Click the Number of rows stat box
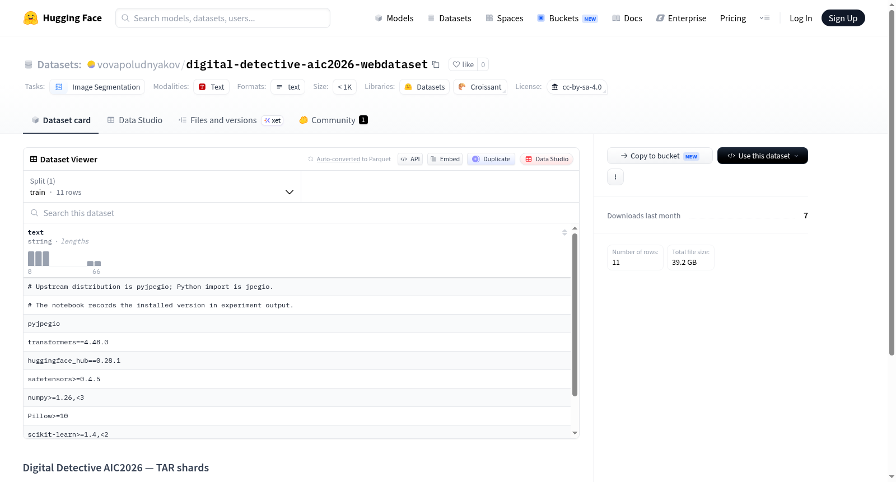This screenshot has width=896, height=482. [x=635, y=258]
